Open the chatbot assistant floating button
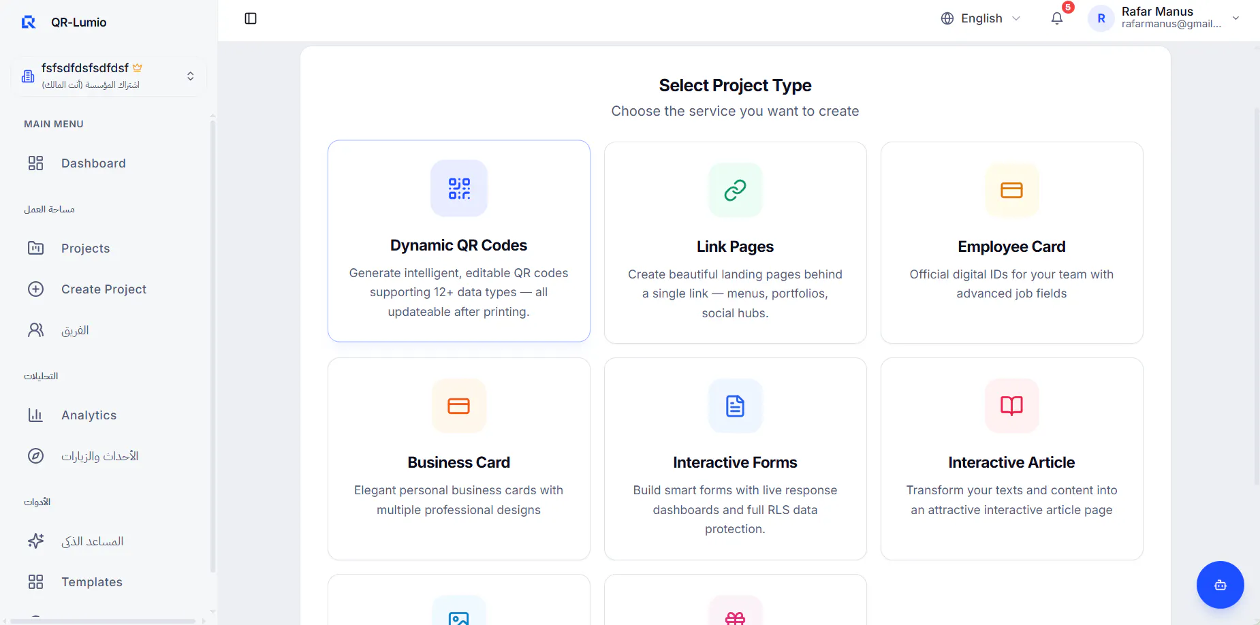Image resolution: width=1260 pixels, height=625 pixels. (x=1220, y=585)
